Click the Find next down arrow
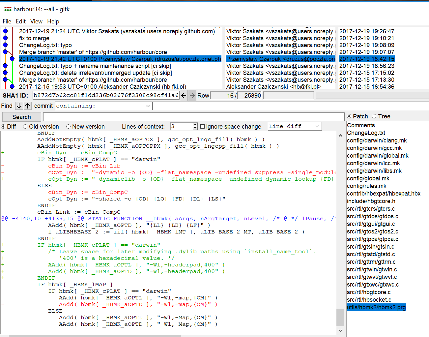This screenshot has width=429, height=337. [19, 106]
